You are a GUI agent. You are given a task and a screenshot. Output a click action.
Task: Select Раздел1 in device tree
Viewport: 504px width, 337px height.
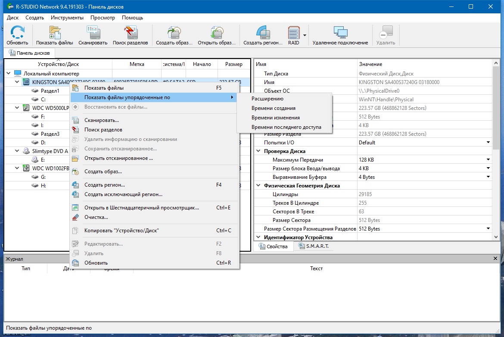pos(50,90)
